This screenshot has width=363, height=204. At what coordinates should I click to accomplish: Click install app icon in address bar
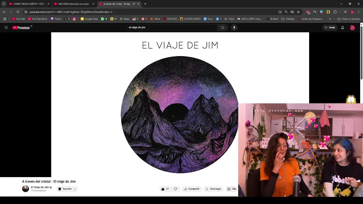click(x=280, y=12)
